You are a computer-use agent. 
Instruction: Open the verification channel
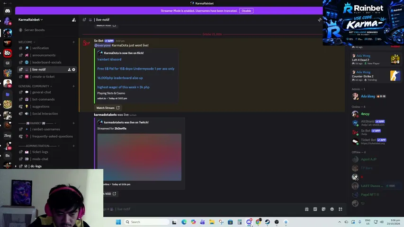point(47,48)
